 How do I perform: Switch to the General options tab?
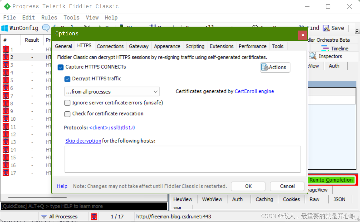pyautogui.click(x=63, y=46)
